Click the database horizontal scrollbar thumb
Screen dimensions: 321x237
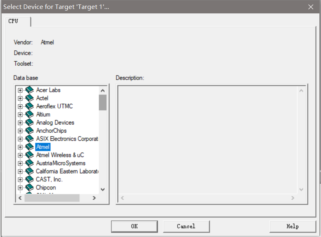52,198
